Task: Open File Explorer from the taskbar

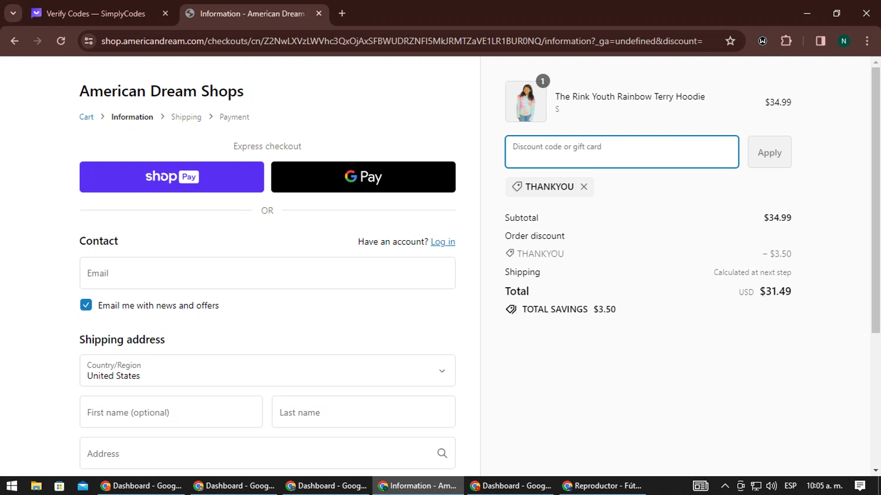Action: pyautogui.click(x=36, y=486)
